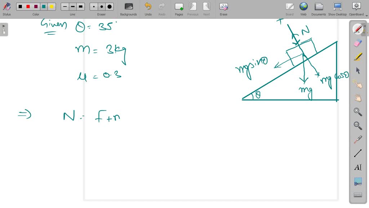
Task: Show the virtual keyboard
Action: (358, 195)
